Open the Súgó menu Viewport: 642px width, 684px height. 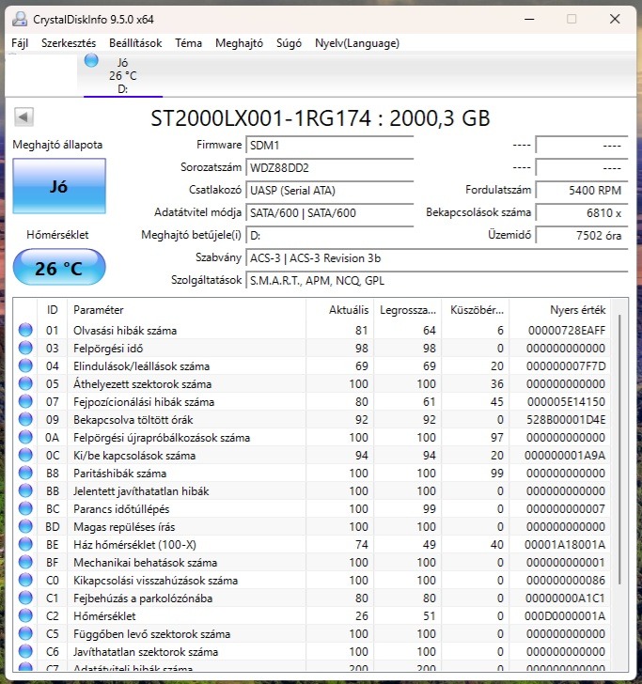click(x=289, y=43)
